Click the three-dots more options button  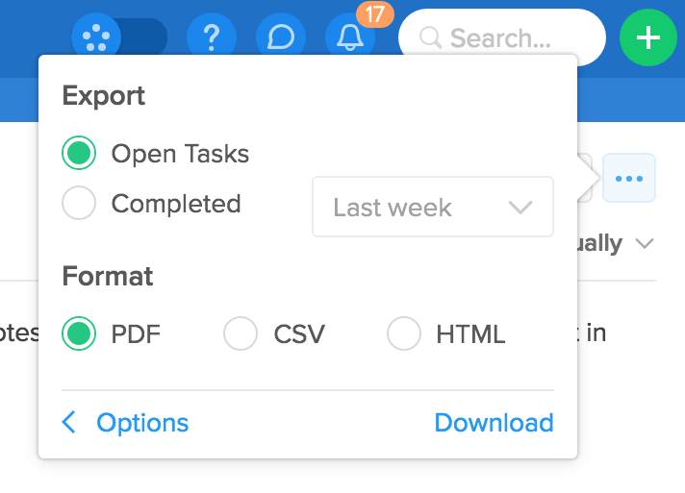(x=629, y=178)
